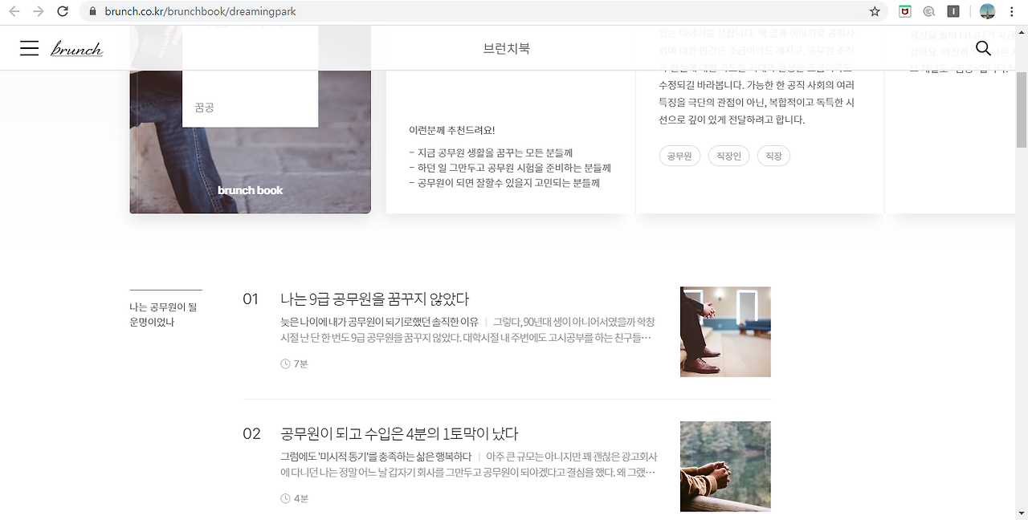Go to brunch home via logo

tap(76, 49)
